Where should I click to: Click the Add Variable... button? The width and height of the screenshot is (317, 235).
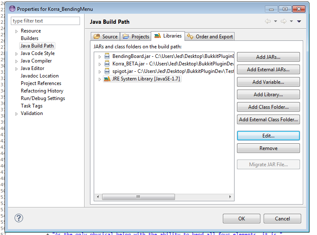268,82
